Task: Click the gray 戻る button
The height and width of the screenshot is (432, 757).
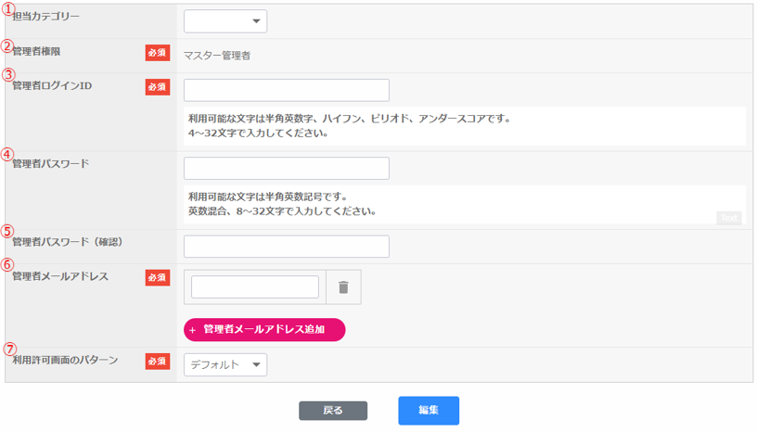Action: (333, 411)
